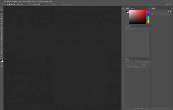173x110 pixels.
Task: Select the Type tool
Action: [1, 45]
